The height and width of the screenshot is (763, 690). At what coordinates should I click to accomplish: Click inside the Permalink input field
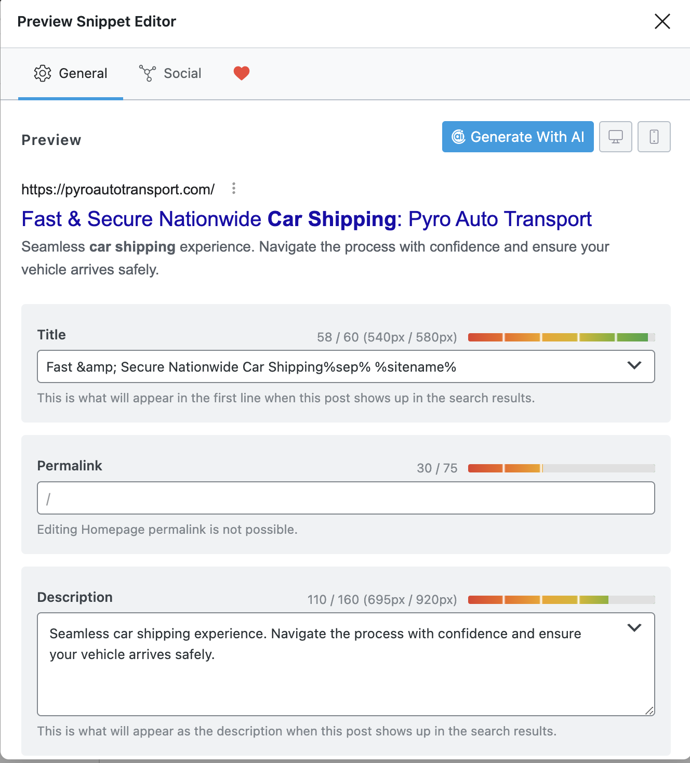coord(346,498)
